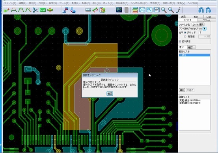Select the scissors cut tool
The image size is (218, 153).
tap(35, 10)
